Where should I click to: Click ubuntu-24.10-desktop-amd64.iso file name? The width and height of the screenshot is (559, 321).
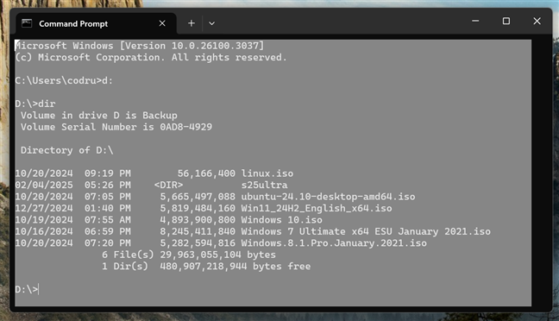click(328, 197)
